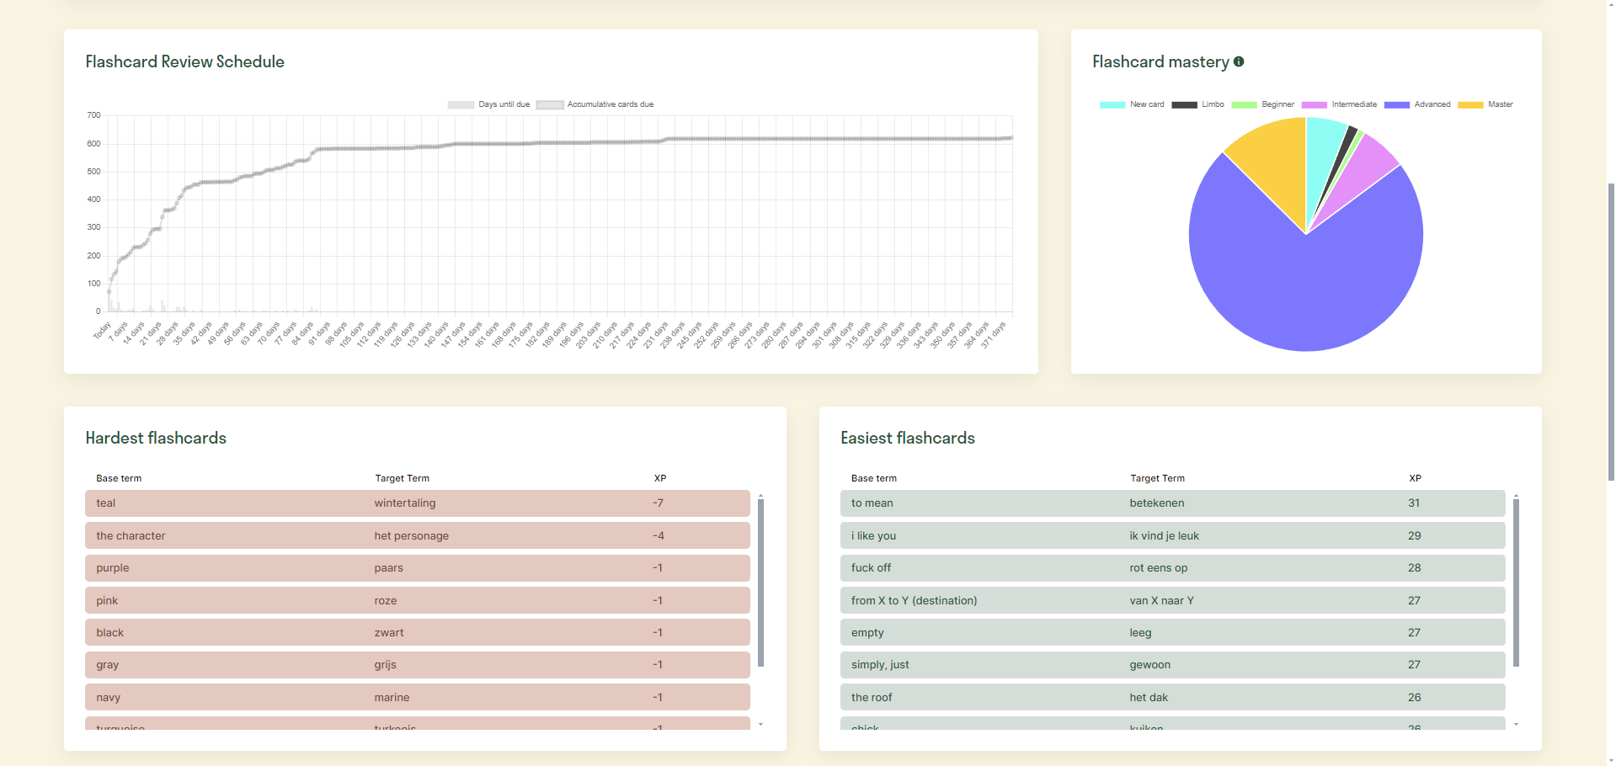Click the 'betekenen' target term
This screenshot has width=1616, height=766.
(1157, 503)
